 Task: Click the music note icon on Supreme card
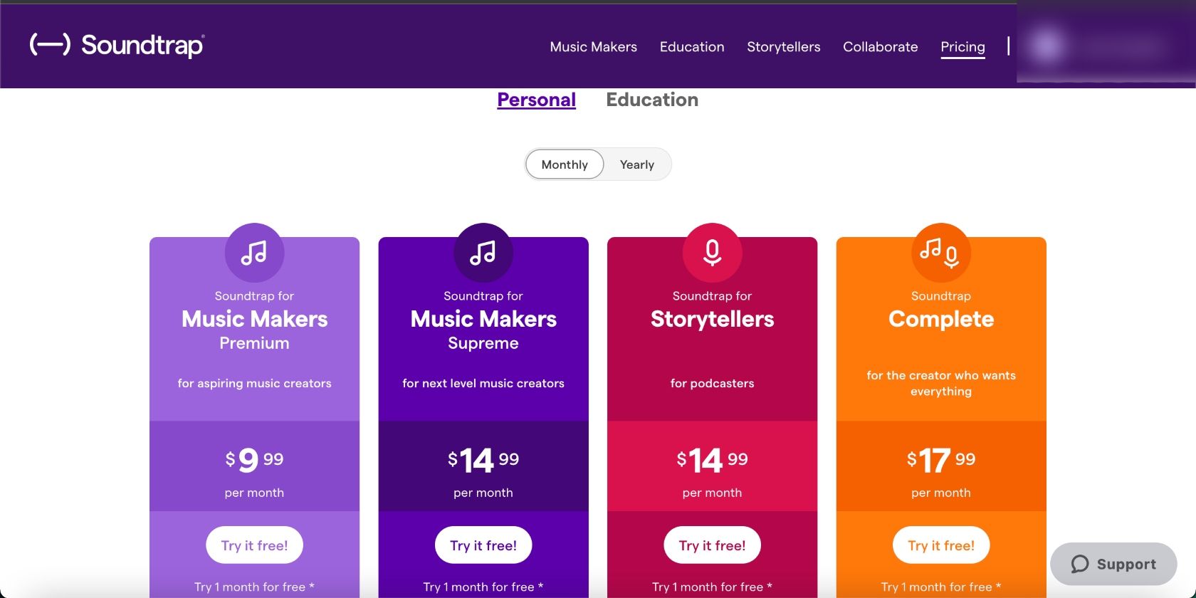[483, 253]
